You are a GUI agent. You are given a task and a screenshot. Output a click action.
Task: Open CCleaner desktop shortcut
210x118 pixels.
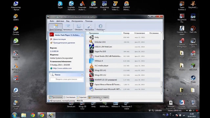pyautogui.click(x=16, y=79)
